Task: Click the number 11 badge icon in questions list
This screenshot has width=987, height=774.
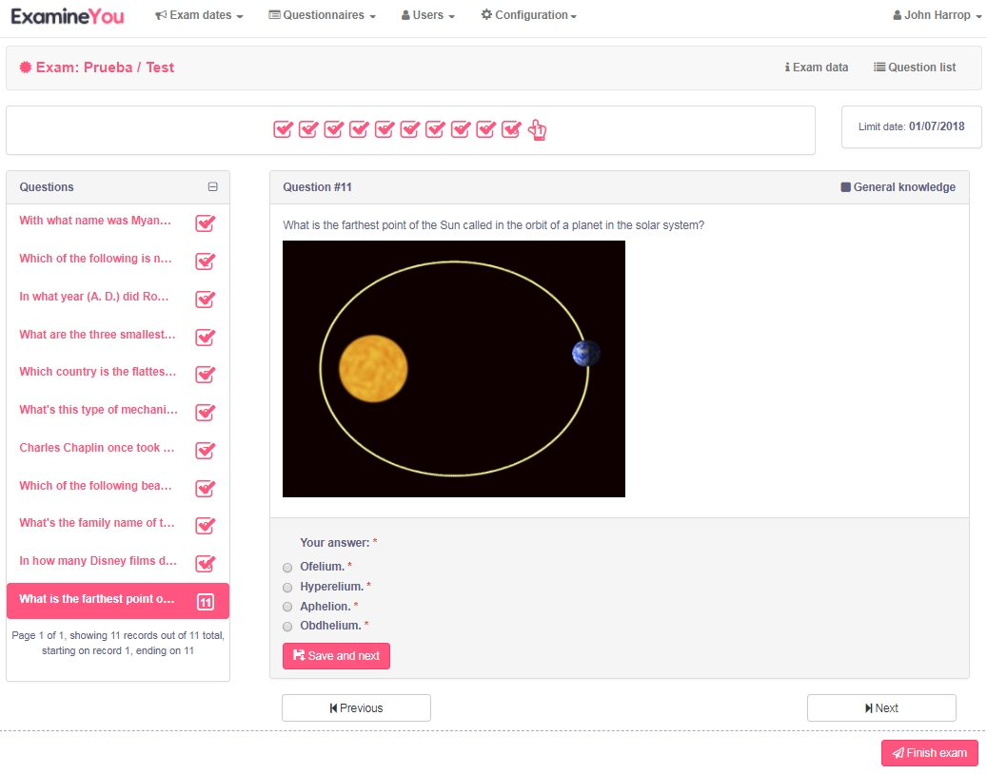Action: (x=206, y=602)
